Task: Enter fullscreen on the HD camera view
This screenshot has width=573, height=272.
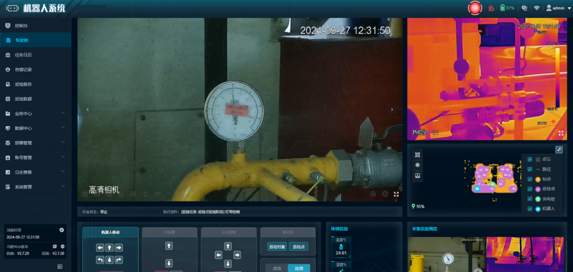Action: 396,194
